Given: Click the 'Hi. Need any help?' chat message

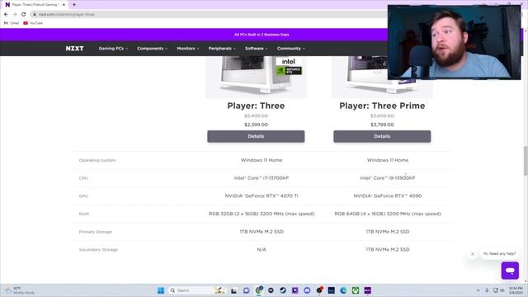Looking at the screenshot, I should [x=499, y=253].
